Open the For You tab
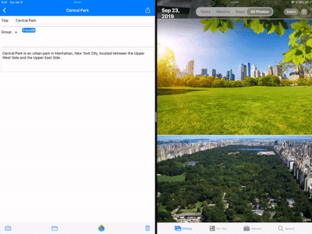 (x=218, y=228)
